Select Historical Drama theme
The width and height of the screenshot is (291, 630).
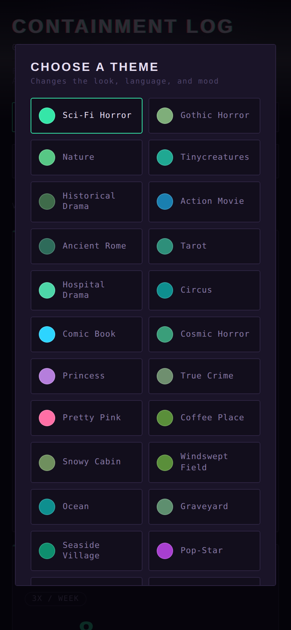(x=87, y=202)
